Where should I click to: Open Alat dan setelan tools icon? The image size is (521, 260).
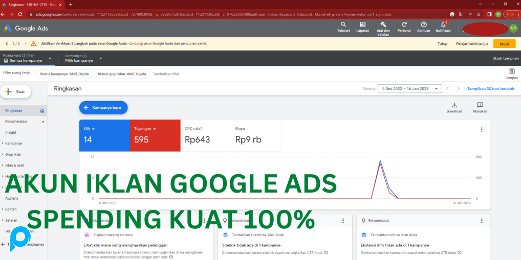[x=383, y=25]
